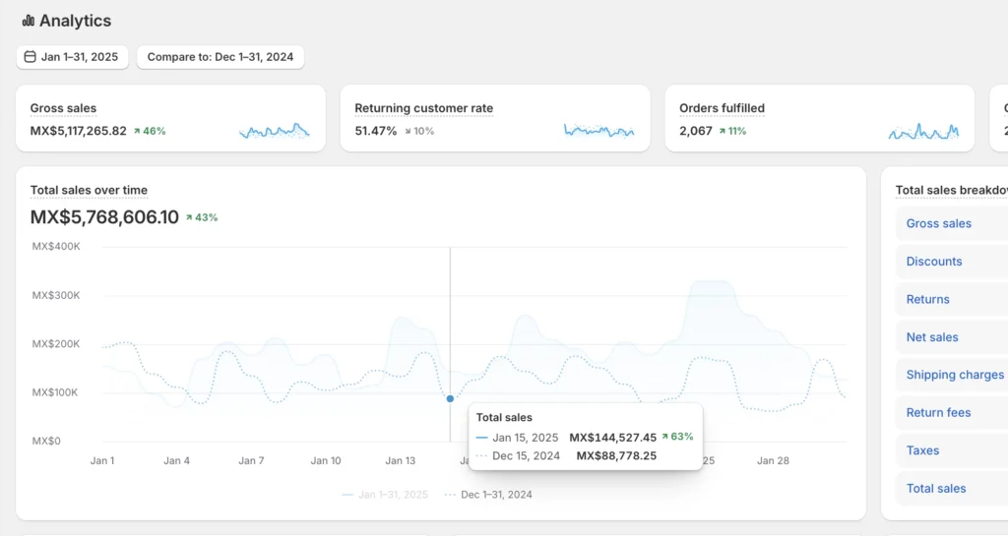Open the Orders fulfilled card
Image resolution: width=1008 pixels, height=536 pixels.
coord(820,118)
